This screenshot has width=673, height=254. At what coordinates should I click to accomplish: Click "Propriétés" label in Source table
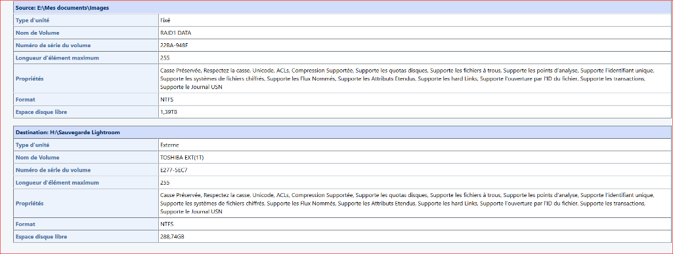(29, 79)
